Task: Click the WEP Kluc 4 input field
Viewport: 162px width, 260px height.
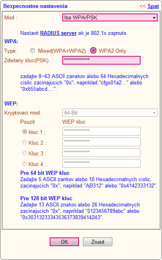Action: (x=101, y=163)
